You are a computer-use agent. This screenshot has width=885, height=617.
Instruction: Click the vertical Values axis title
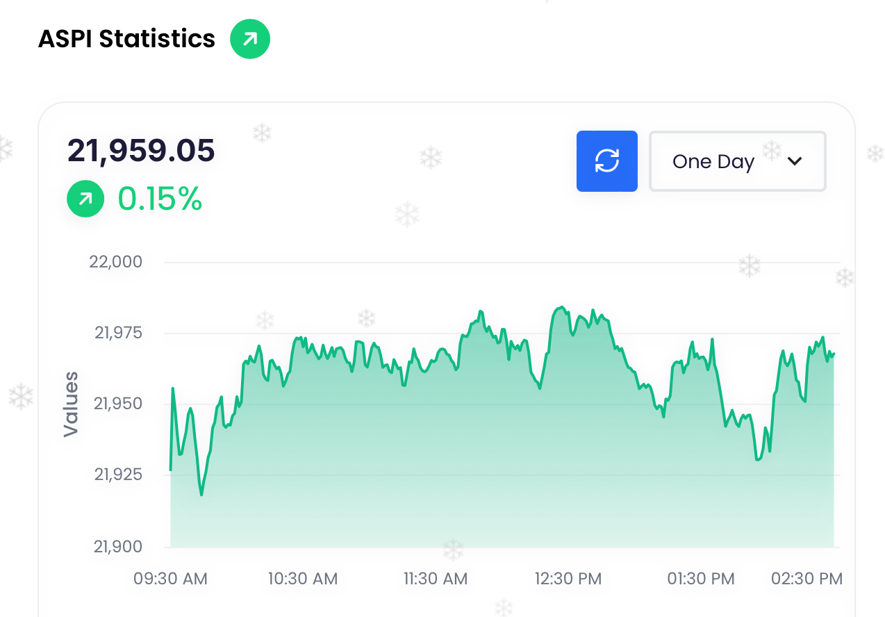pos(71,404)
